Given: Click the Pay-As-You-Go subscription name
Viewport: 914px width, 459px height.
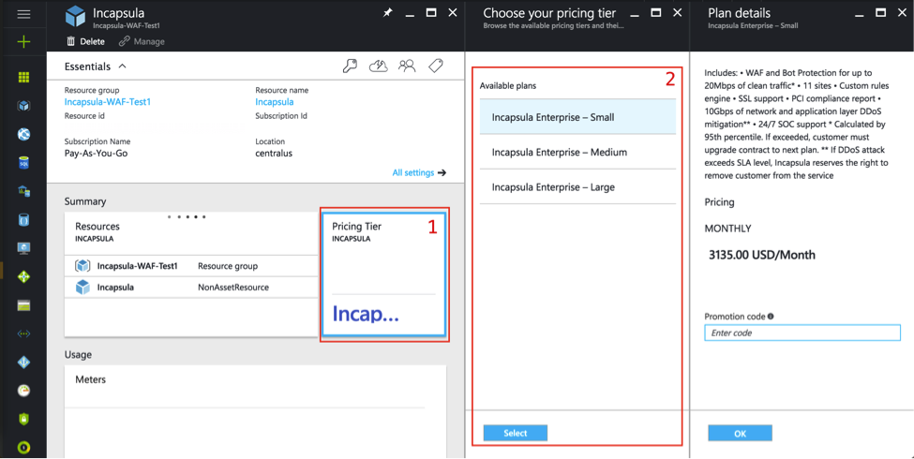Looking at the screenshot, I should click(x=96, y=154).
